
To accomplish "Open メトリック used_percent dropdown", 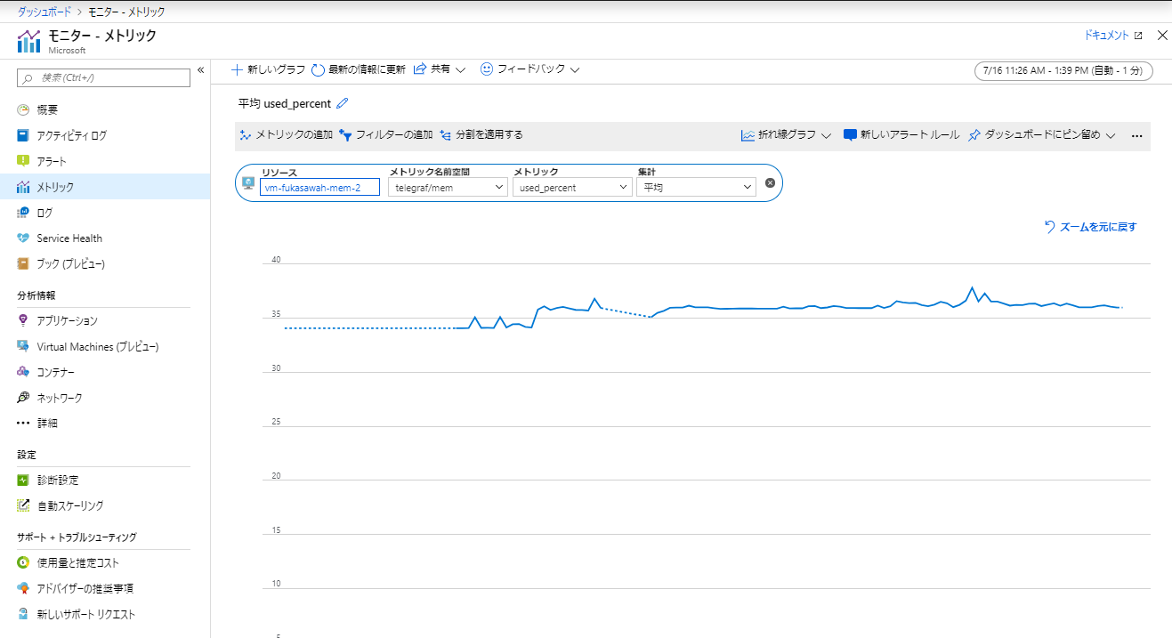I will pyautogui.click(x=572, y=188).
